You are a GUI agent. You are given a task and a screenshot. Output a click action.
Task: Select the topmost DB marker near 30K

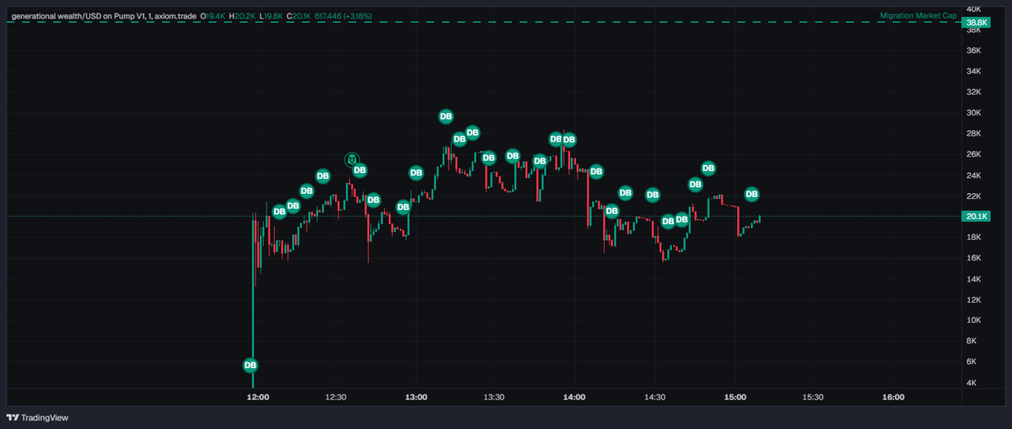(x=446, y=116)
